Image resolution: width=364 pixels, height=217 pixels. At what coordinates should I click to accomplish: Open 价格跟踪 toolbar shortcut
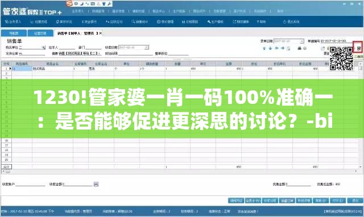pyautogui.click(x=190, y=22)
